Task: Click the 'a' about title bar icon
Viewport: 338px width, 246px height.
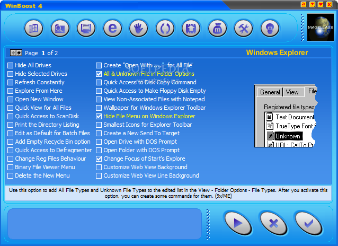Action: point(304,5)
